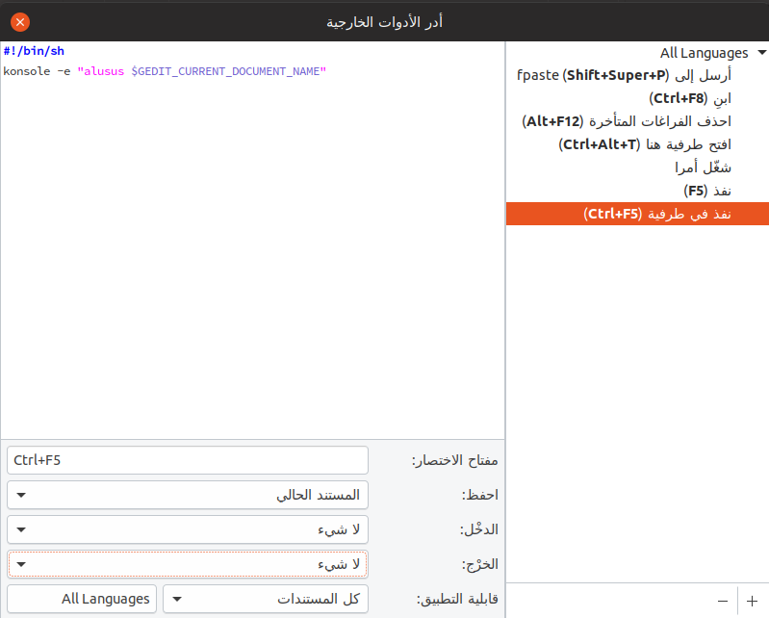Select the fpaste (Shift+Super+P) tool
Image resolution: width=769 pixels, height=618 pixels.
(x=624, y=75)
